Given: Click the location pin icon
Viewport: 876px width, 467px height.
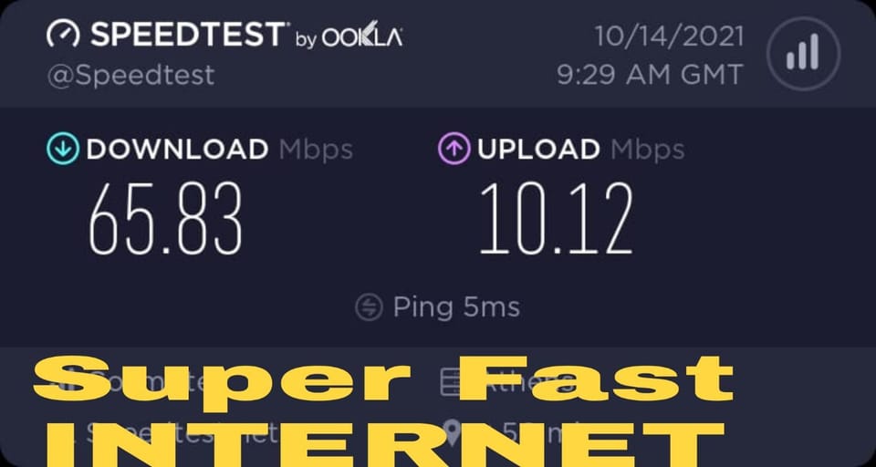Looking at the screenshot, I should pos(452,433).
